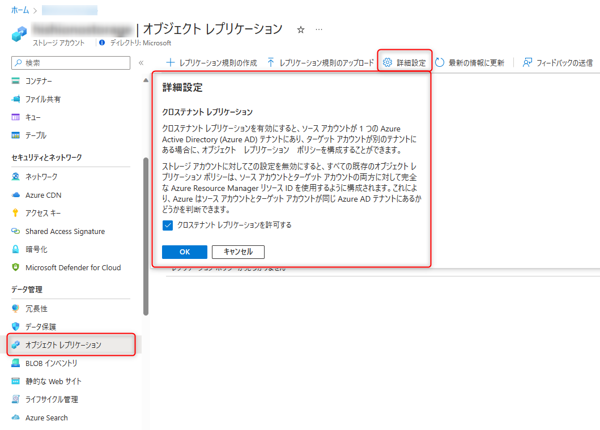Screen dimensions: 600x430
Task: Uncheck クロステナント レプリケーションを許可する
Action: [168, 225]
